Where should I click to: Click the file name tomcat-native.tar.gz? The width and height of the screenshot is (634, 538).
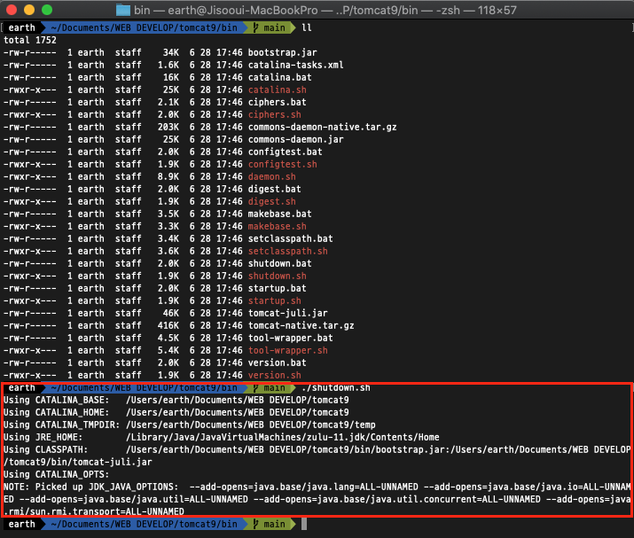pos(301,326)
